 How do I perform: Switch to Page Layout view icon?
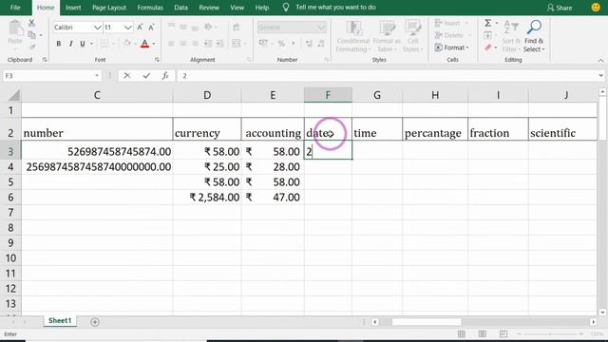pyautogui.click(x=483, y=333)
